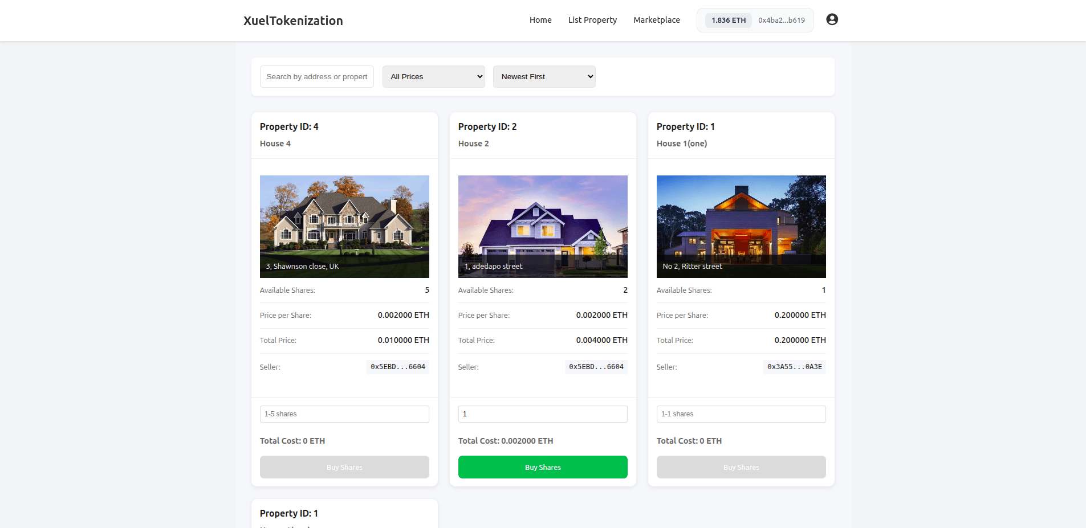1086x528 pixels.
Task: Click Buy Shares on House 1(one)
Action: click(x=741, y=466)
